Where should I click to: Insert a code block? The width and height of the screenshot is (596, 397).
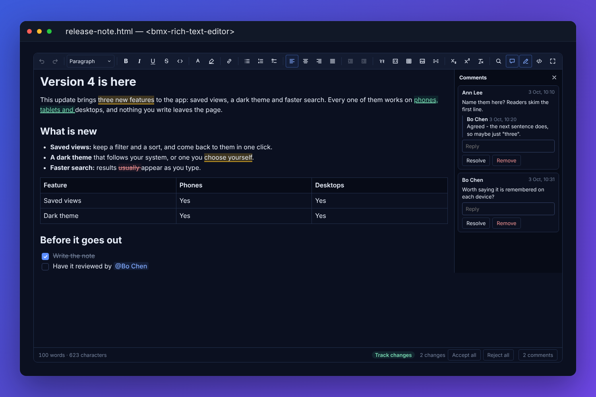tap(395, 61)
